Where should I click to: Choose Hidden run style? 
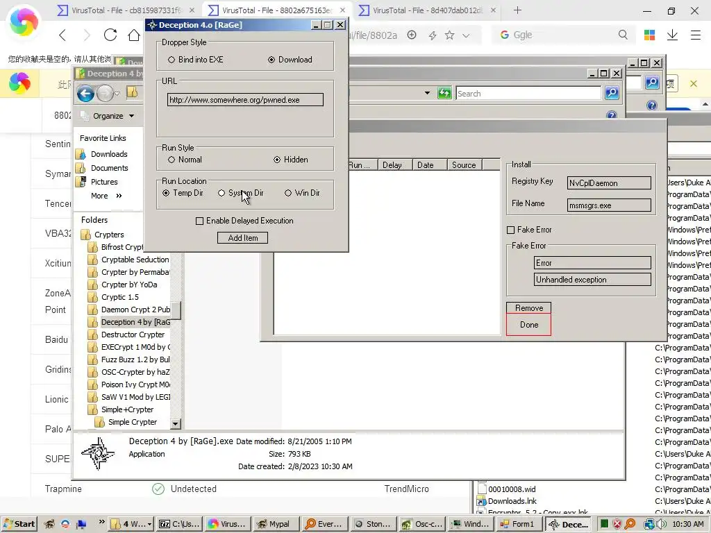(291, 160)
